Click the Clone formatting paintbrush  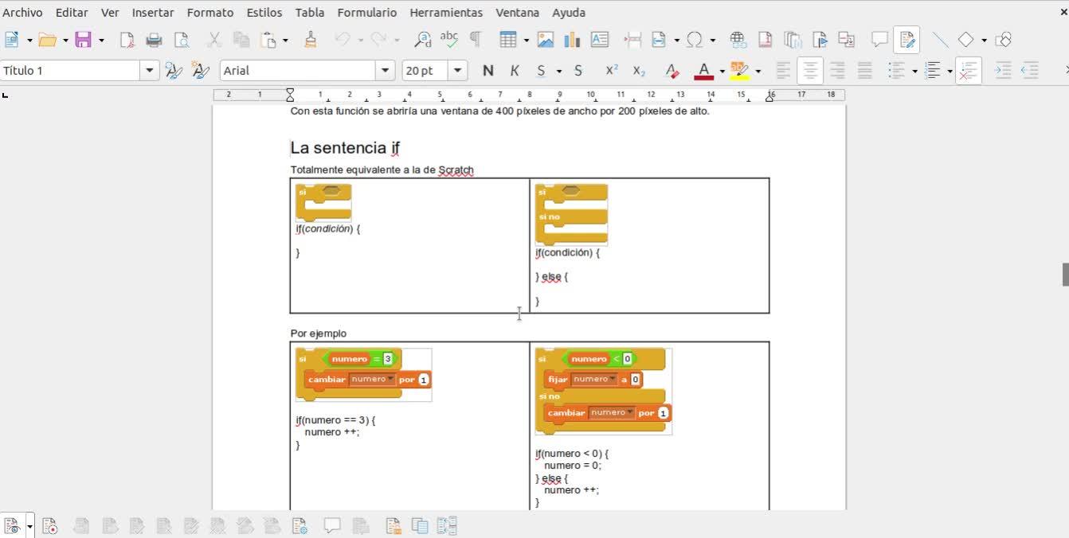point(311,40)
